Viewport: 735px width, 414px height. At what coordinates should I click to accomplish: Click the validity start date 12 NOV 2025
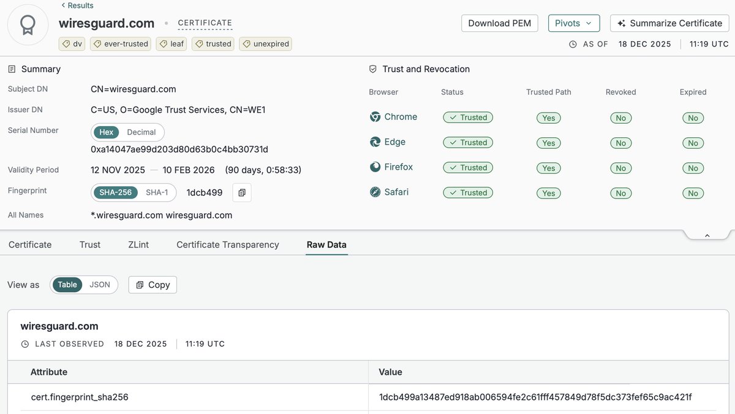tap(118, 170)
